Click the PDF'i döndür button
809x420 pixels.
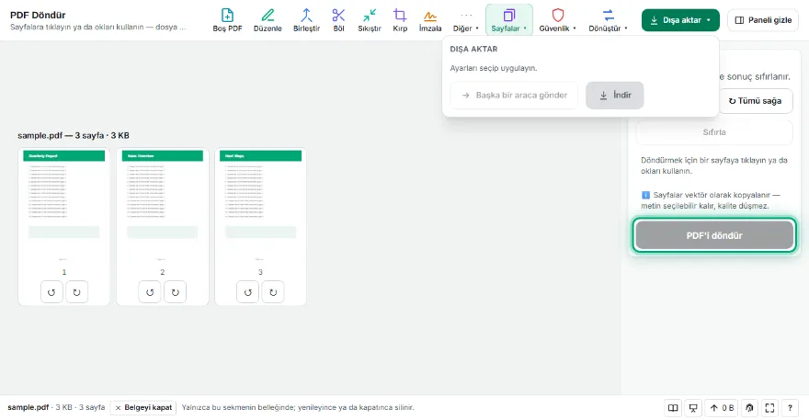click(714, 235)
